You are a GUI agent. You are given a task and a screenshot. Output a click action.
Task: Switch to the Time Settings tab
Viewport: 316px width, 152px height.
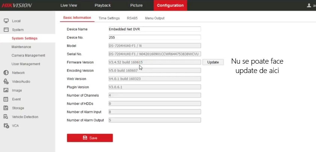[109, 18]
